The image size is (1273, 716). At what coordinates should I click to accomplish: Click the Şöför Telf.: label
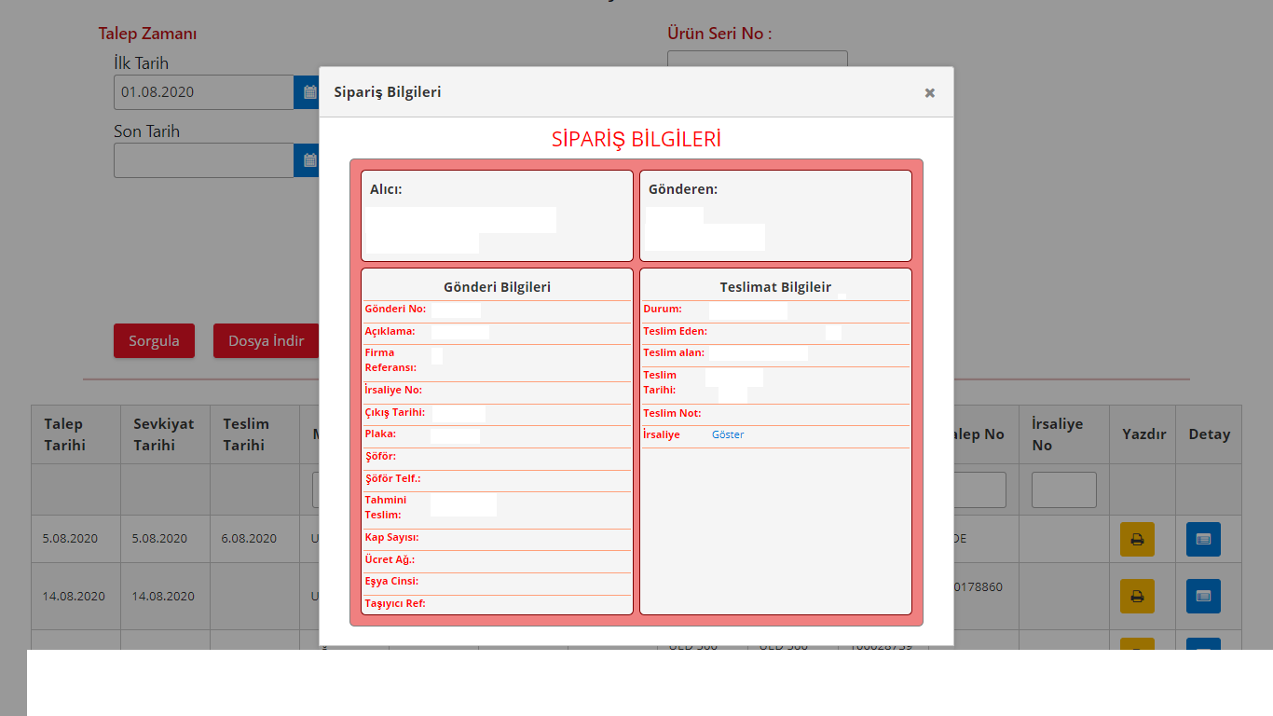[x=392, y=478]
